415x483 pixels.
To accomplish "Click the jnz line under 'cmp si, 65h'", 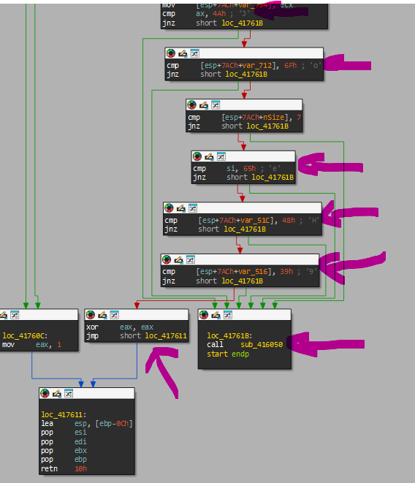I will pyautogui.click(x=243, y=178).
